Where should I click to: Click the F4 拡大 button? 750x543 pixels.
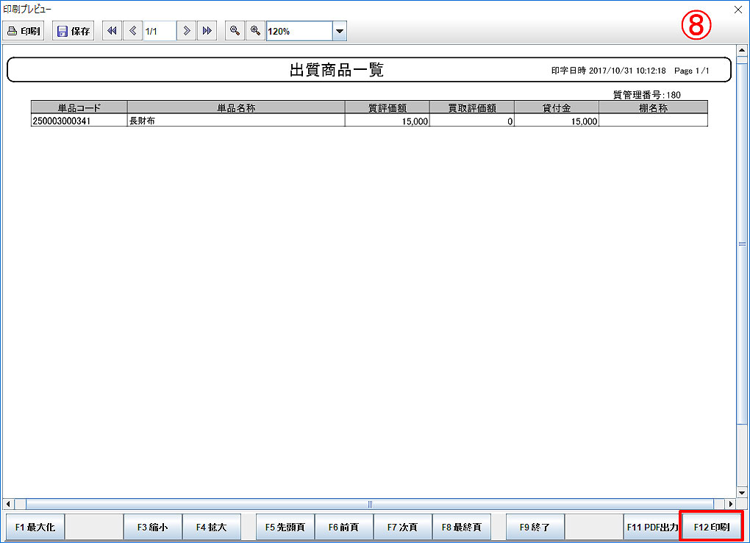212,527
